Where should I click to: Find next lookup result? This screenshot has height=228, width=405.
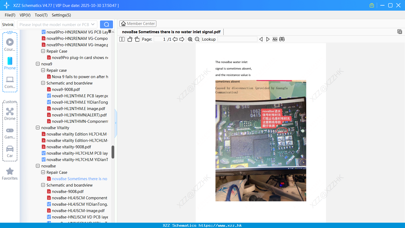pos(268,39)
